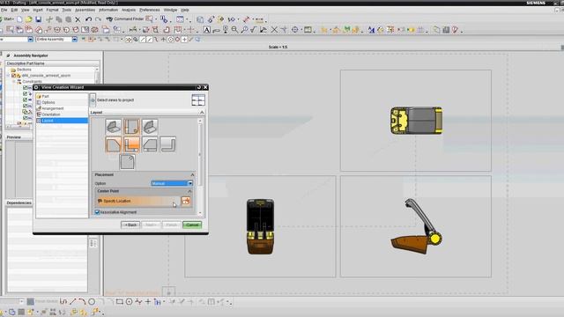Viewport: 564px width, 317px height.
Task: Choose the left side view layout thumbnail
Action: 114,144
